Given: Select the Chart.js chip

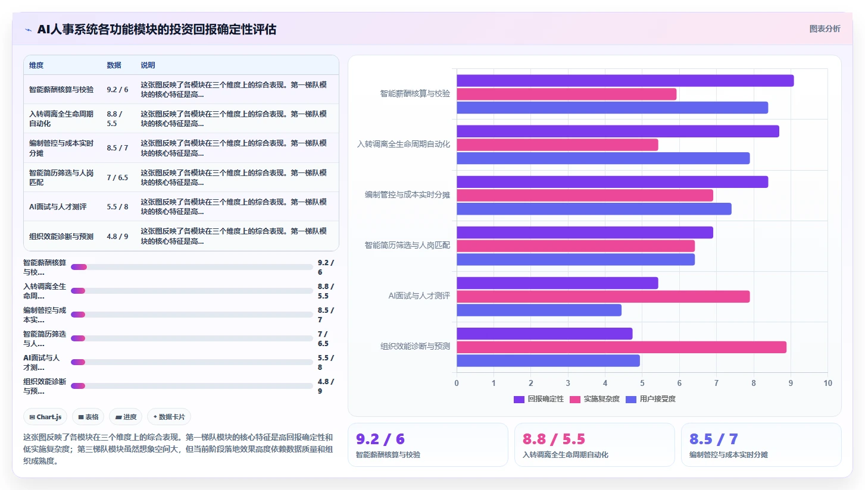Looking at the screenshot, I should click(x=45, y=417).
